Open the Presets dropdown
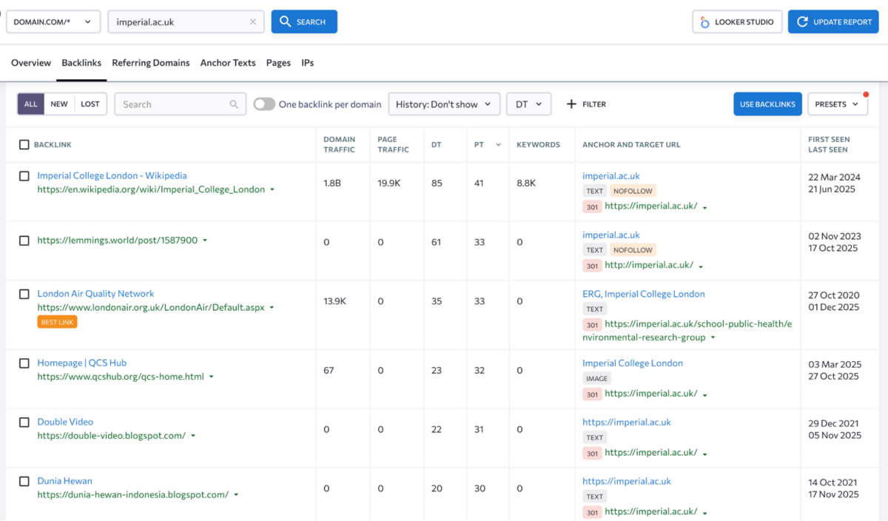 coord(837,104)
